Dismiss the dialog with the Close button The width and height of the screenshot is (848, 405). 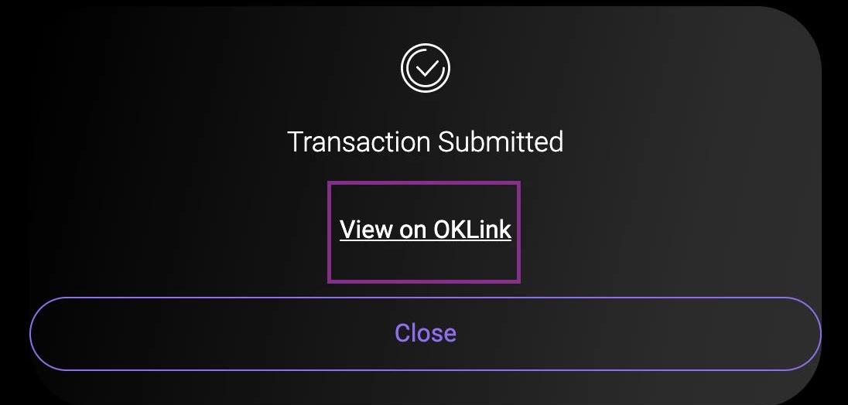pyautogui.click(x=425, y=334)
